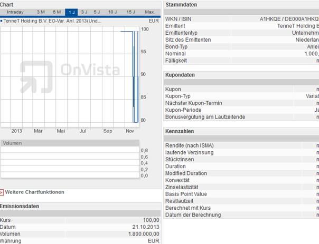Click the Volumen value 1.800.000,00

[x=144, y=234]
